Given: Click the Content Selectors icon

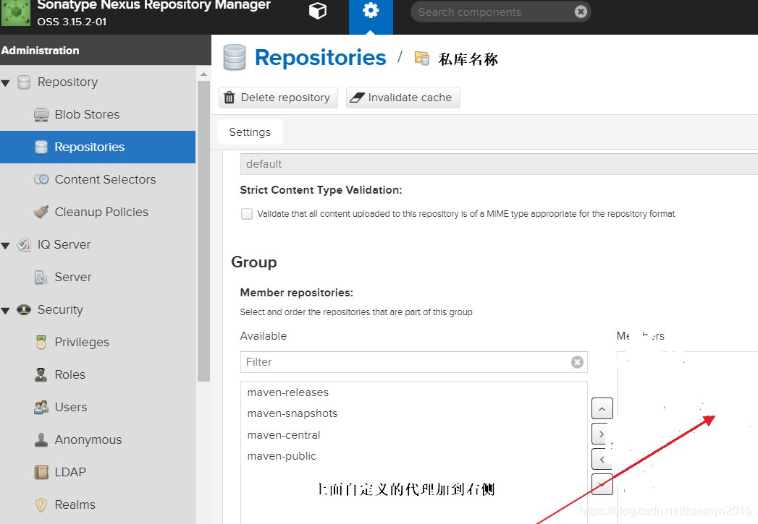Looking at the screenshot, I should (x=41, y=179).
